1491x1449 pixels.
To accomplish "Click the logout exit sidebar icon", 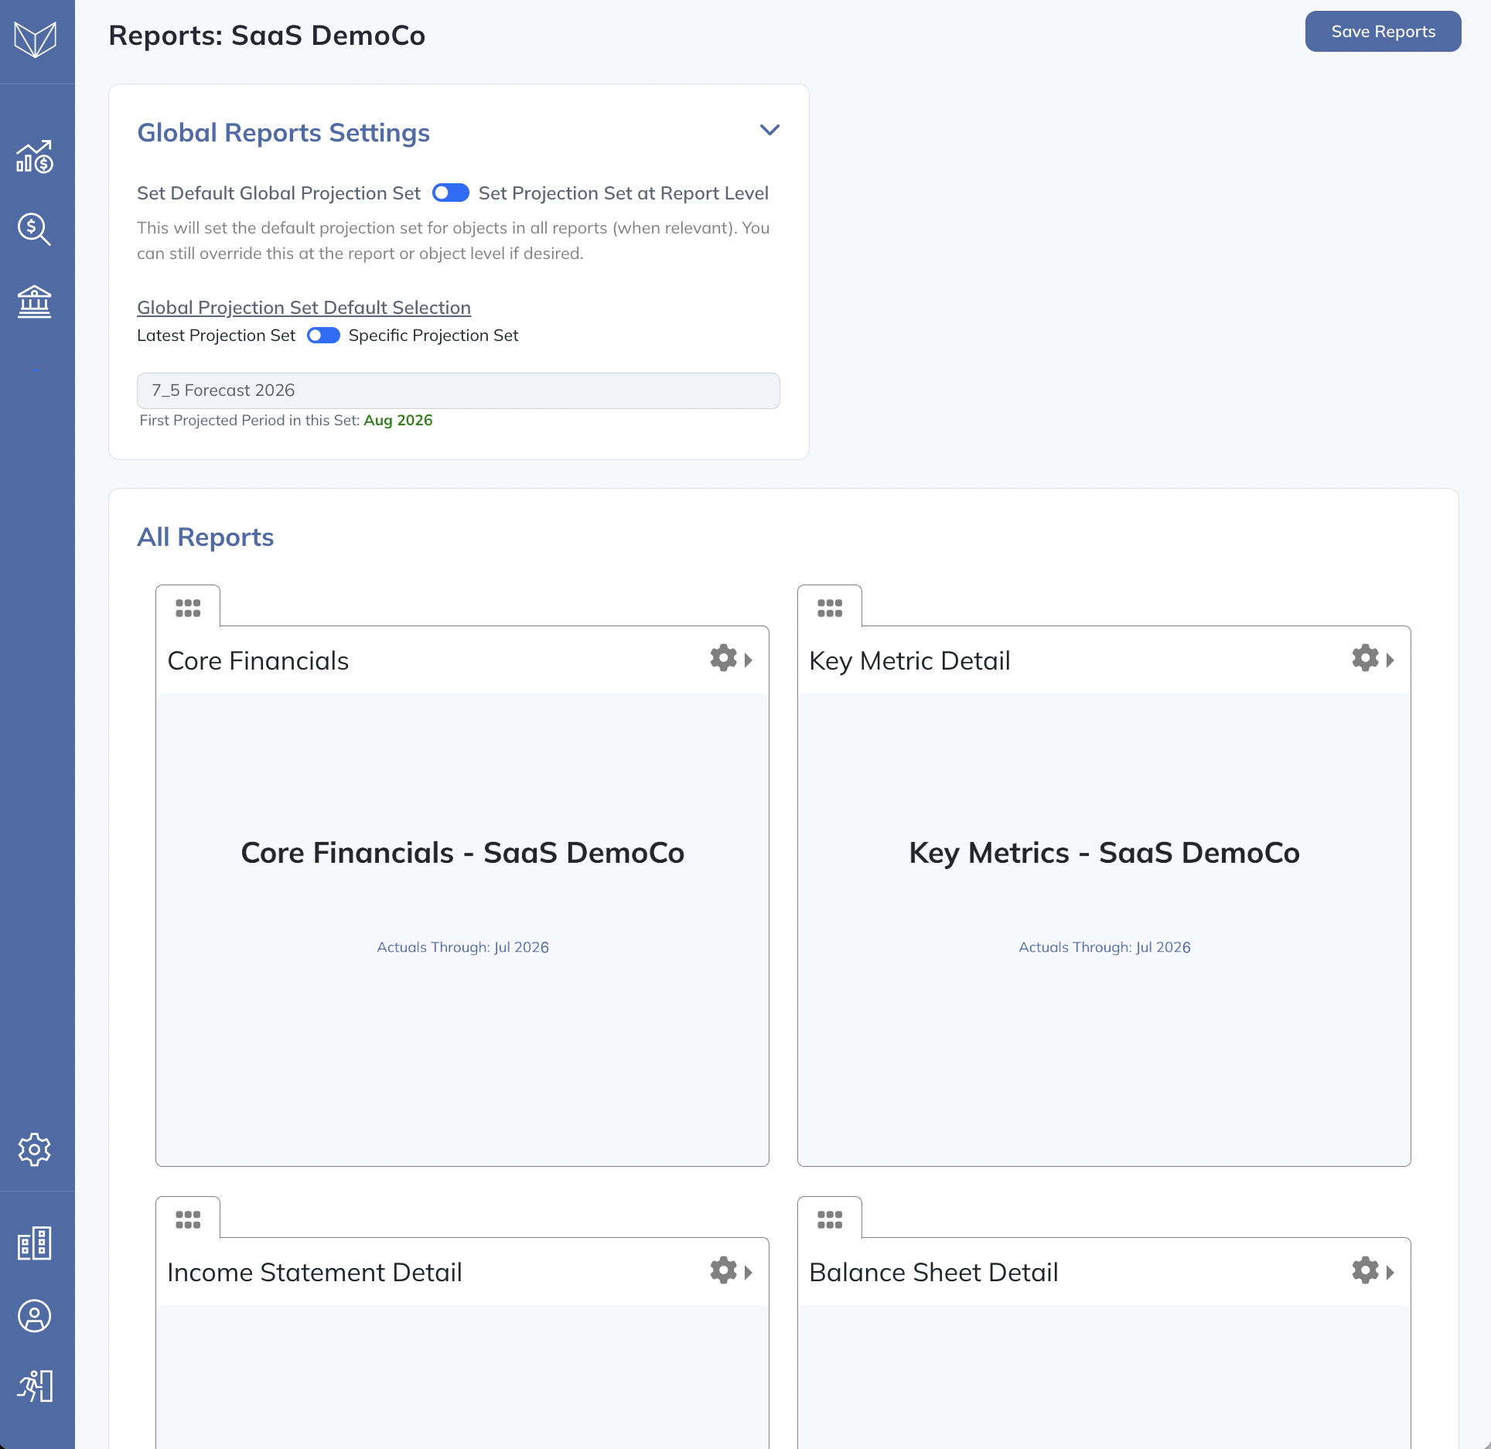I will click(x=35, y=1386).
